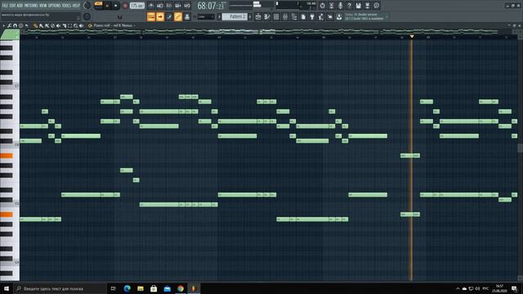
Task: Open the snap dropdown showing Line
Action: tap(206, 16)
